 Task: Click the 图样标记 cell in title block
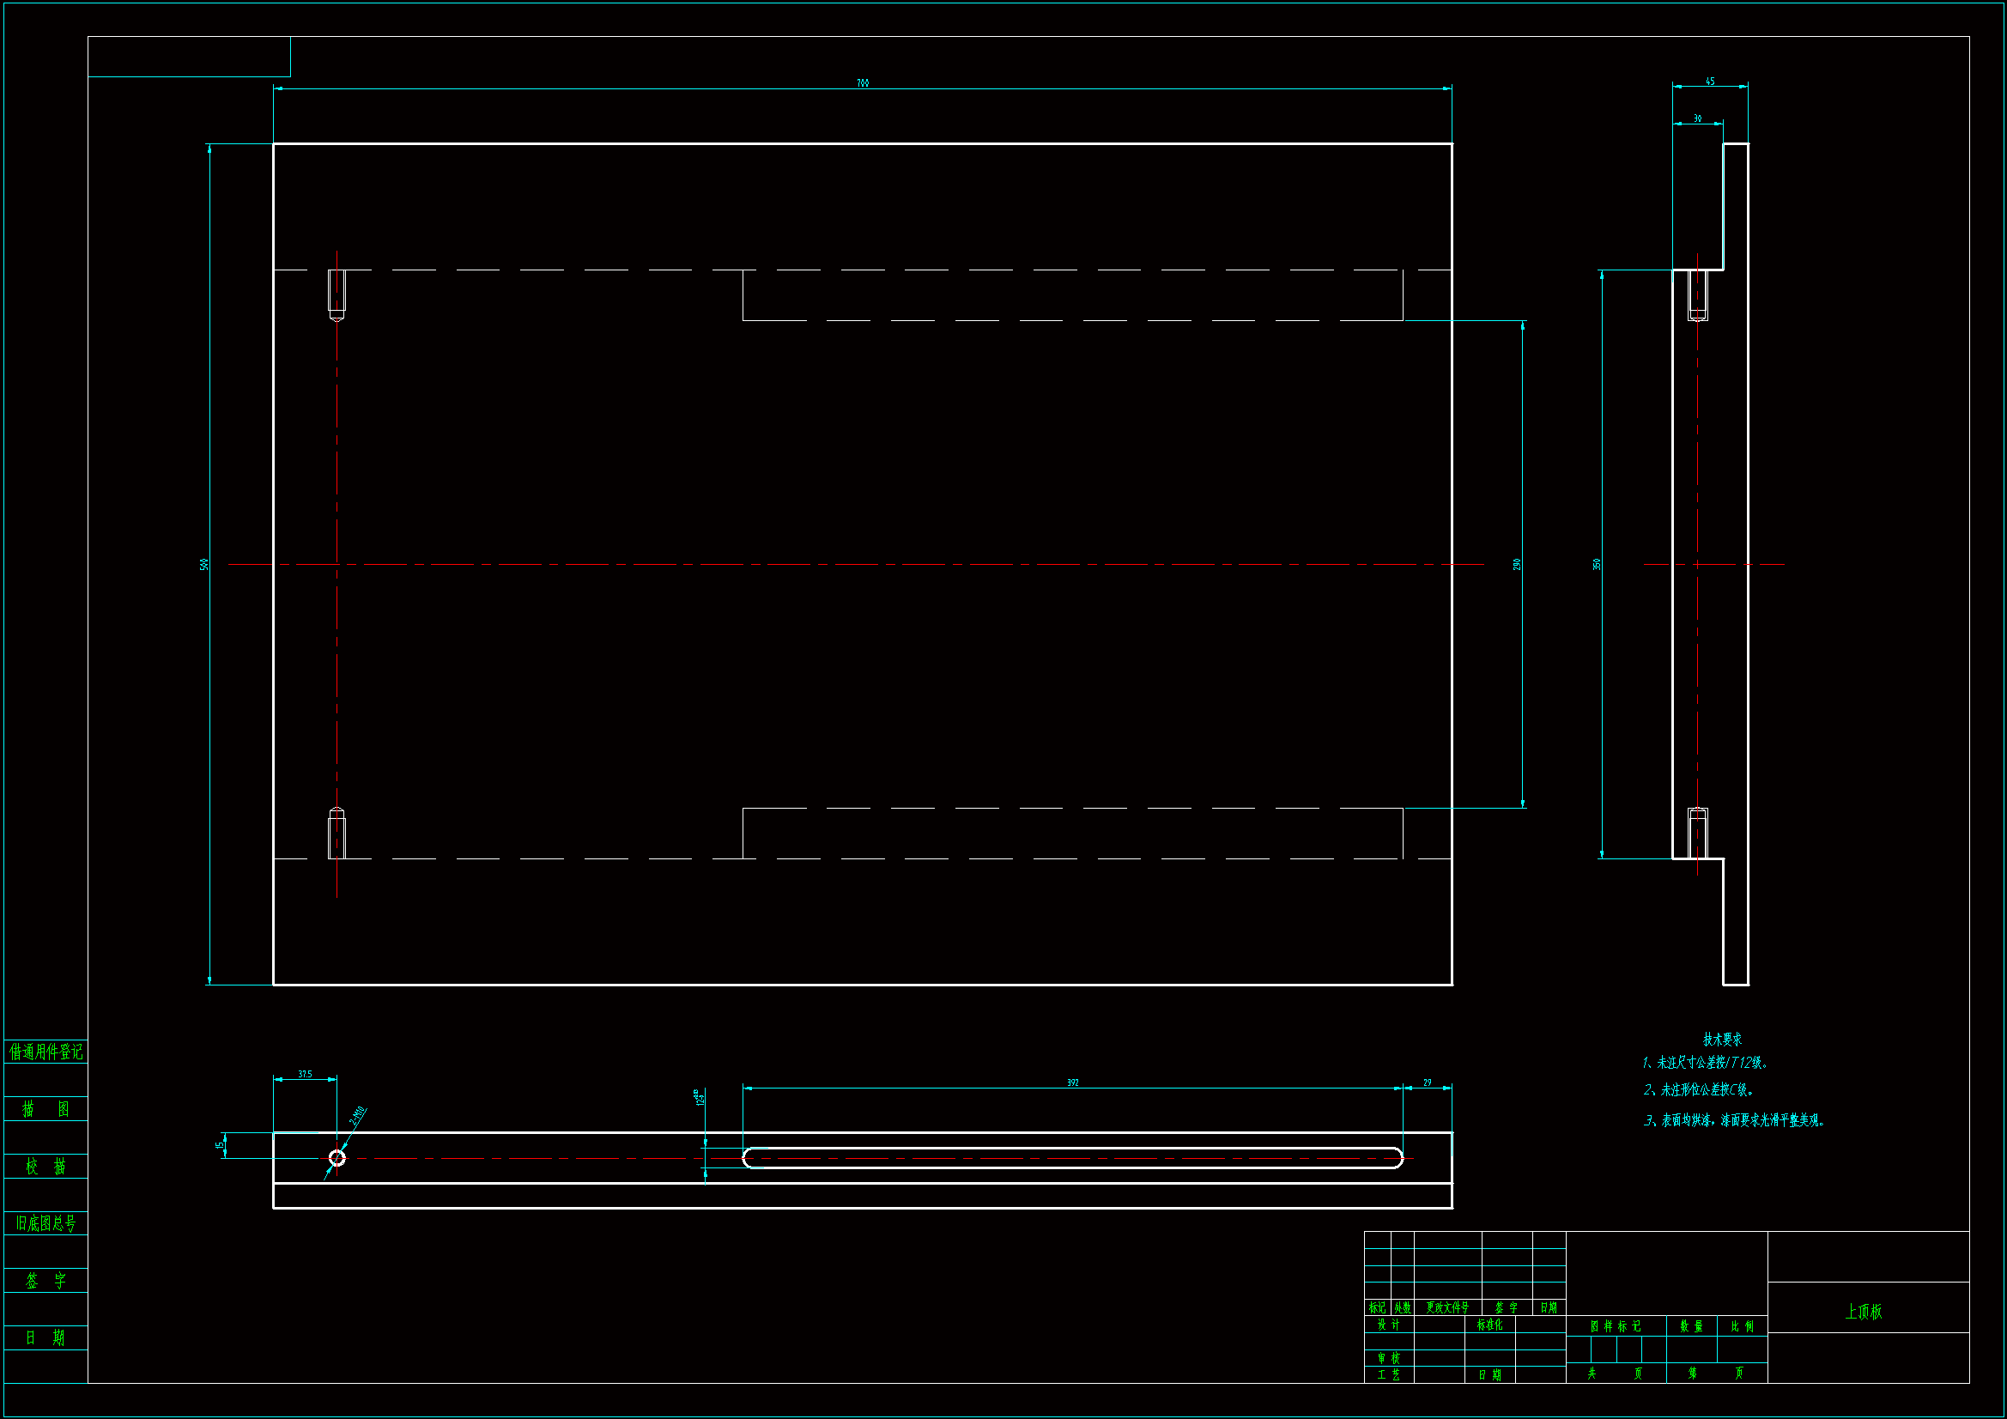1616,1326
